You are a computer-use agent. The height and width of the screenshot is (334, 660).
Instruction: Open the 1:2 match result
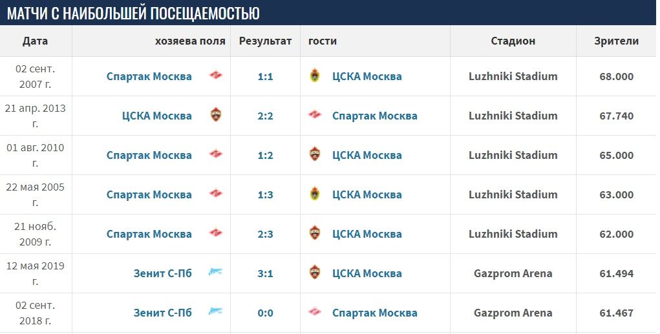point(265,156)
